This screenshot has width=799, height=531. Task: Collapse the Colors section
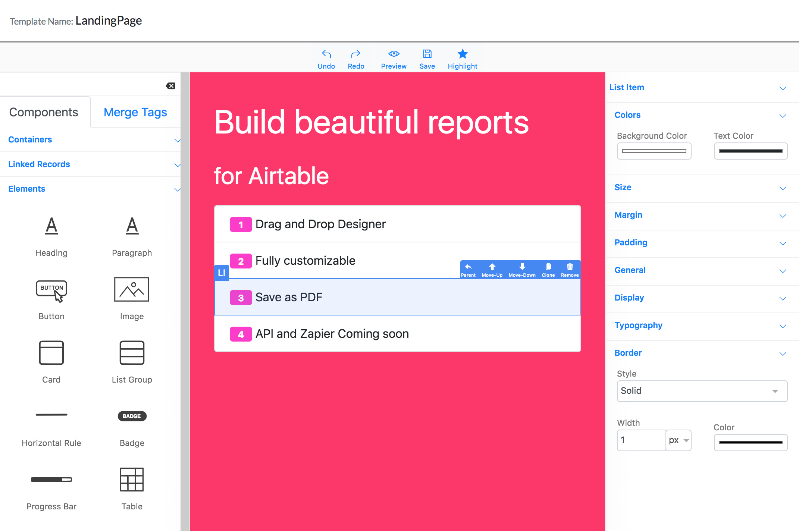701,115
